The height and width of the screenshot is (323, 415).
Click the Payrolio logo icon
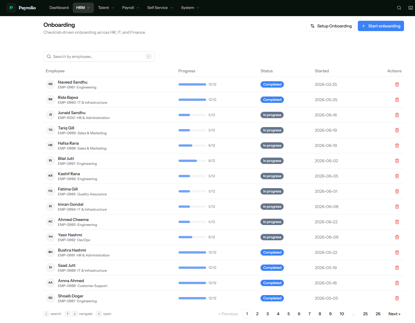click(x=11, y=8)
